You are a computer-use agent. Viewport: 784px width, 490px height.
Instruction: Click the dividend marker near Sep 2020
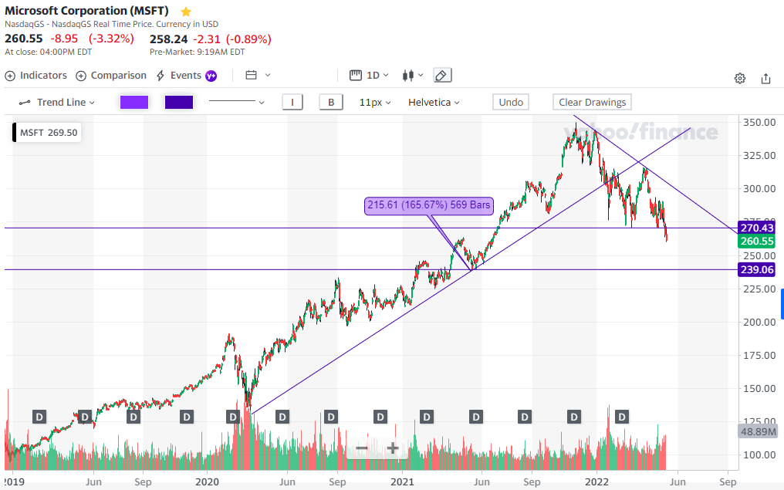331,417
